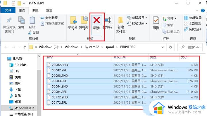Screen dimensions: 207x116
Task: Select Pictures (图片) in sidebar
Action: point(15,83)
